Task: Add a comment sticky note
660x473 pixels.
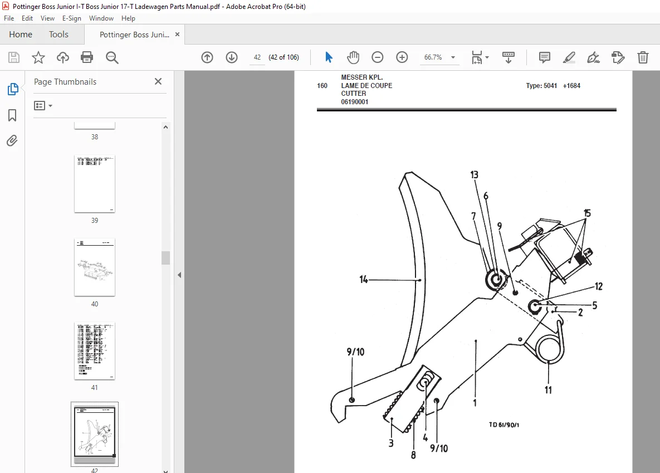Action: 545,57
